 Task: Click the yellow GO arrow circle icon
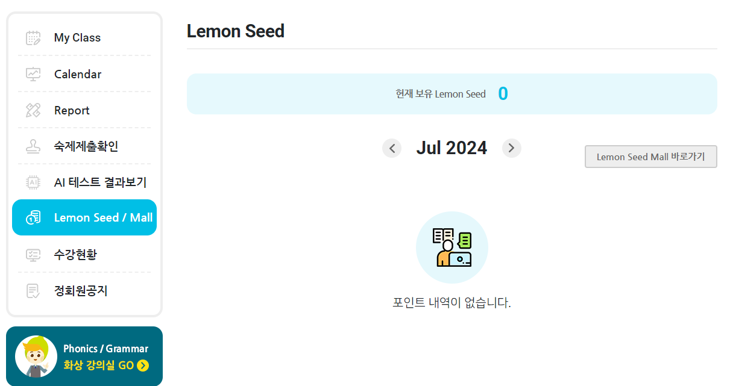pos(143,366)
